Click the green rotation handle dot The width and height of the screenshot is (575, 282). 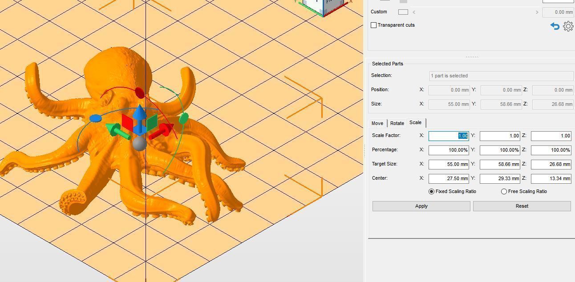click(x=184, y=118)
